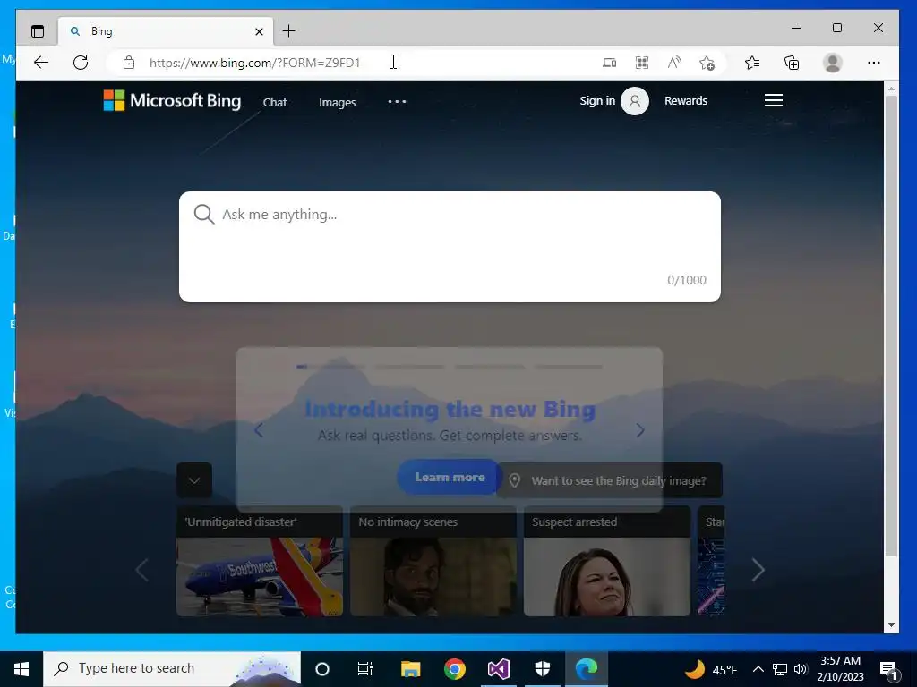
Task: Open File Explorer from the taskbar
Action: click(x=410, y=669)
